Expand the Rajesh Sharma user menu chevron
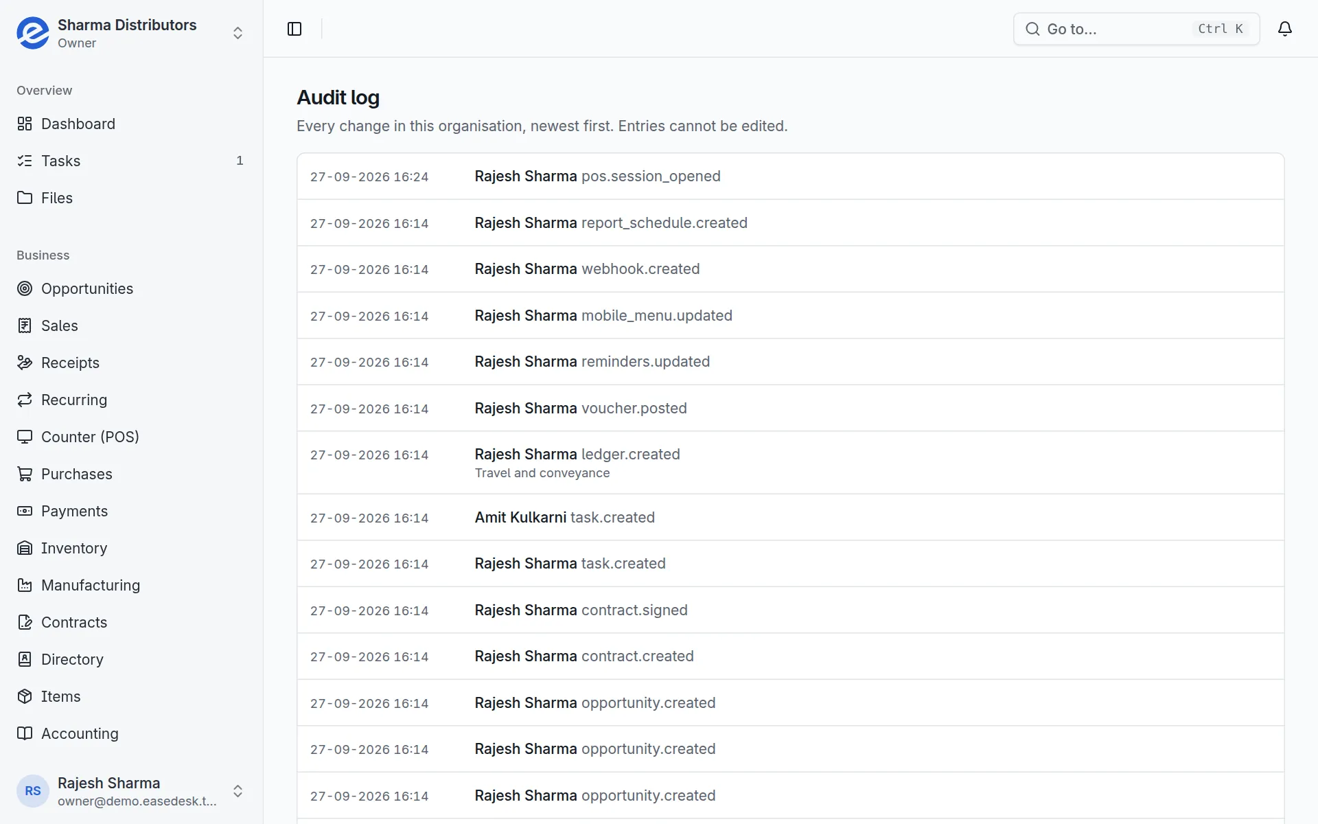Image resolution: width=1318 pixels, height=824 pixels. pos(238,791)
